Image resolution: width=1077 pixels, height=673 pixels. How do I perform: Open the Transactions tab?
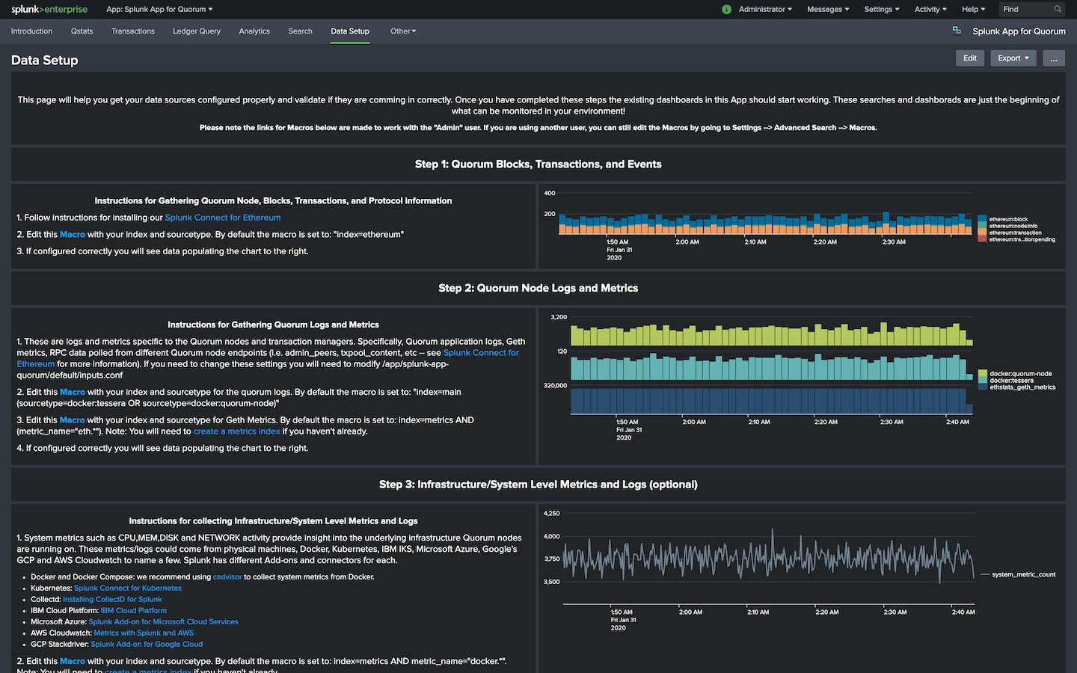133,31
